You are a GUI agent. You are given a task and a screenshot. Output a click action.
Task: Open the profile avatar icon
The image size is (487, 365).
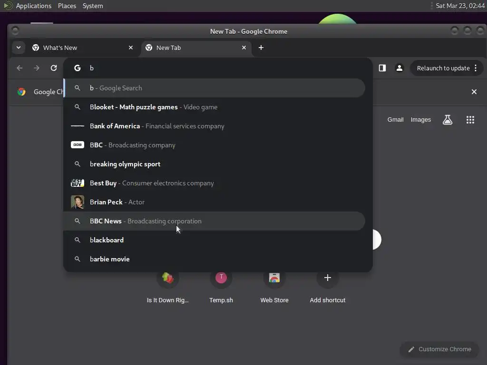click(399, 68)
